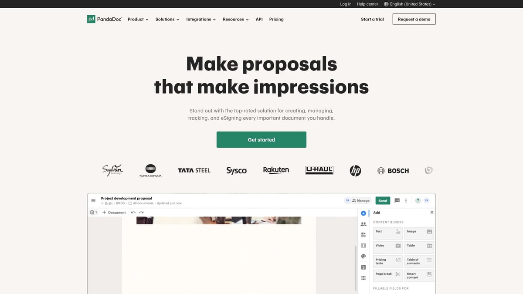Open comments using the speech bubble icon
Viewport: 523px width, 294px height.
coord(397,200)
